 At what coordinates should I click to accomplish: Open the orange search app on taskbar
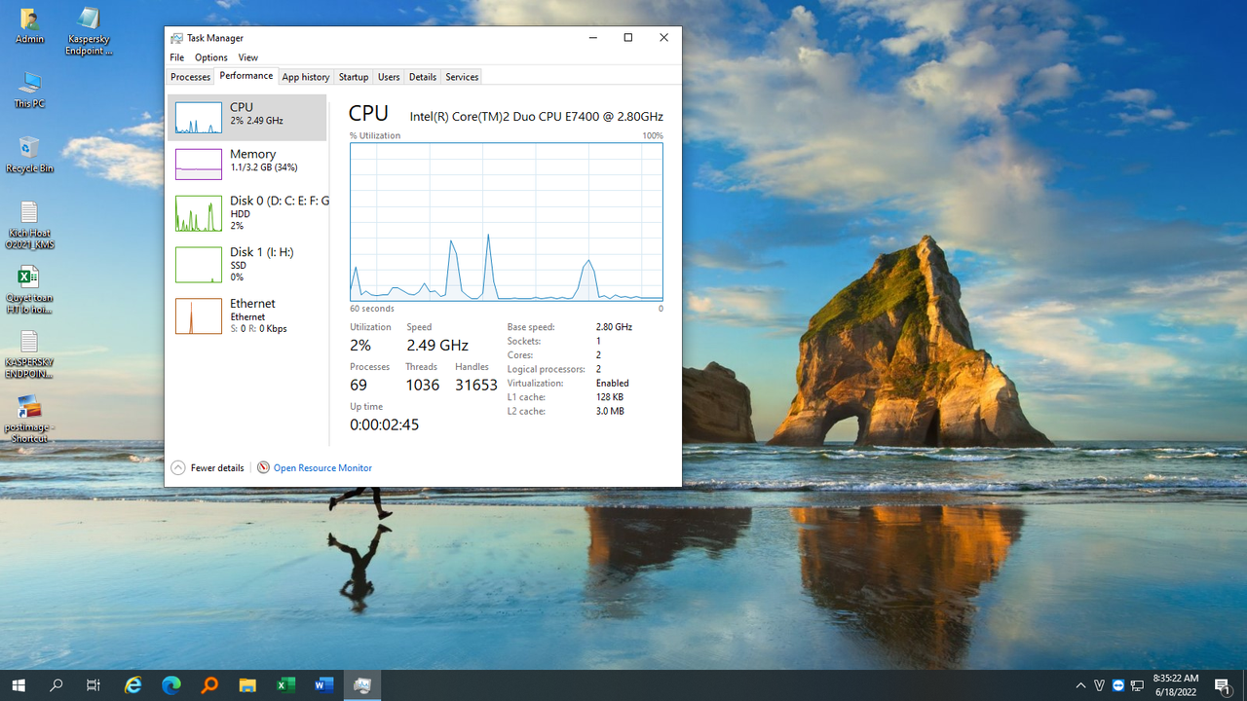pos(209,685)
